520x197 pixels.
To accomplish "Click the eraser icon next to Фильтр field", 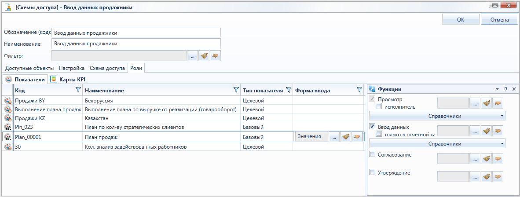I will (215, 56).
